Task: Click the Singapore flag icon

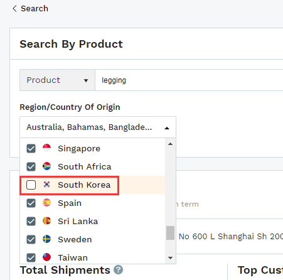Action: [46, 148]
